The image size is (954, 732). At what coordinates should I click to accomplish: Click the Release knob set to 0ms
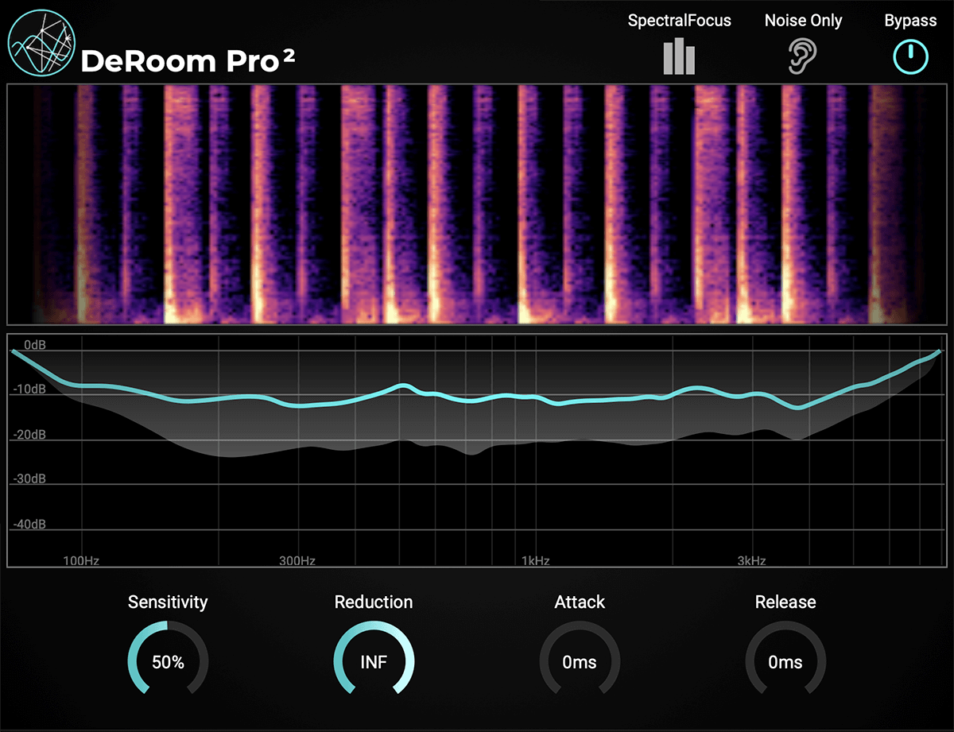coord(785,660)
